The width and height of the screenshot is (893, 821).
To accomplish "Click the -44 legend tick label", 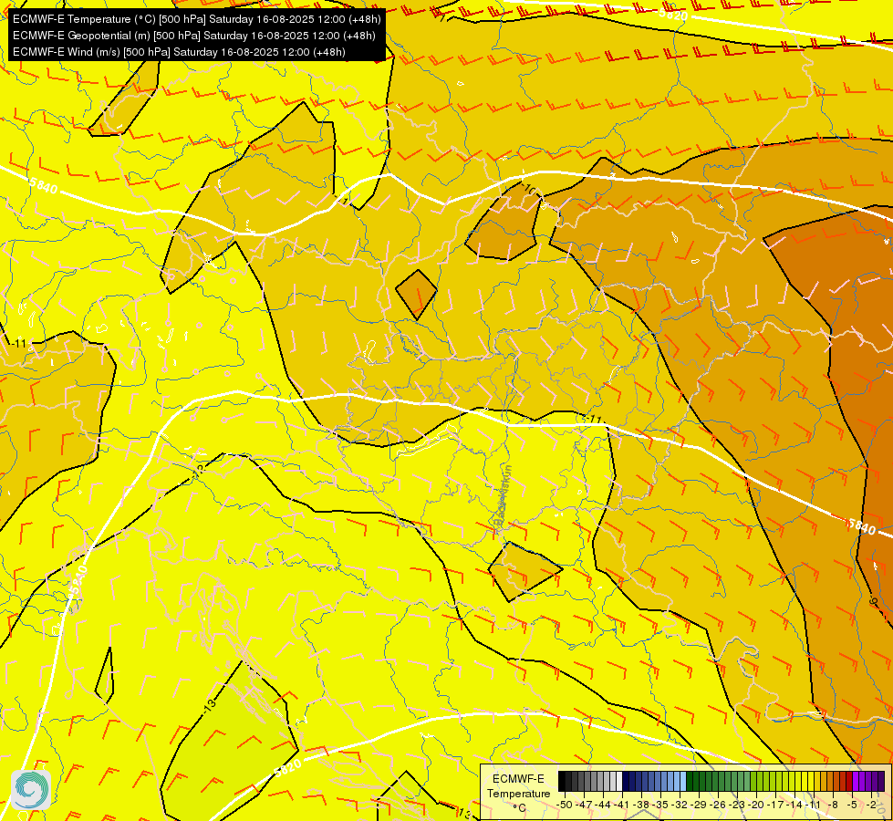I will [x=603, y=805].
